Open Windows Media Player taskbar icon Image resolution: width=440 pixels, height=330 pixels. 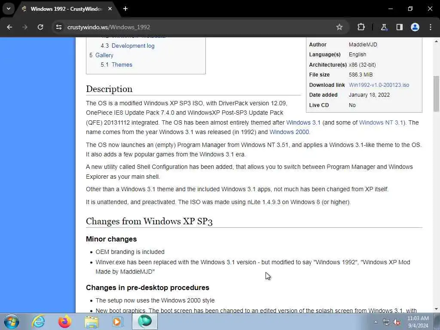(x=117, y=321)
